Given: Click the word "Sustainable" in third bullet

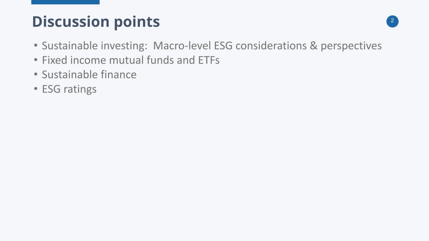Looking at the screenshot, I should coord(69,75).
